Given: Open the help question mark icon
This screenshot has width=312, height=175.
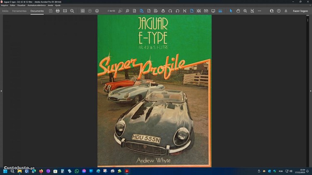Looking at the screenshot, I should (279, 11).
